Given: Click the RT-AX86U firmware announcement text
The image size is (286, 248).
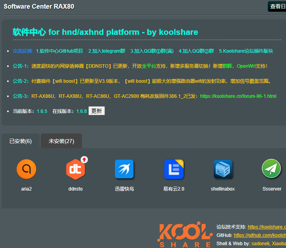Looking at the screenshot, I should tap(115, 96).
